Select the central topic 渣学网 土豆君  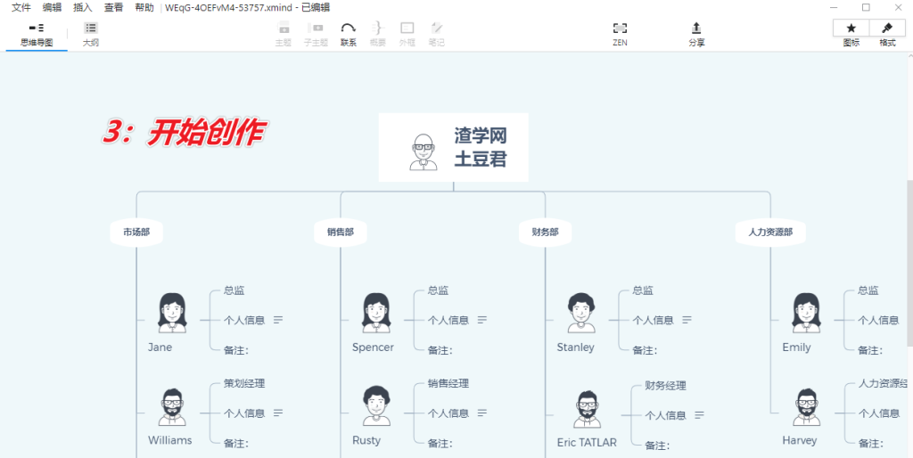click(x=454, y=147)
